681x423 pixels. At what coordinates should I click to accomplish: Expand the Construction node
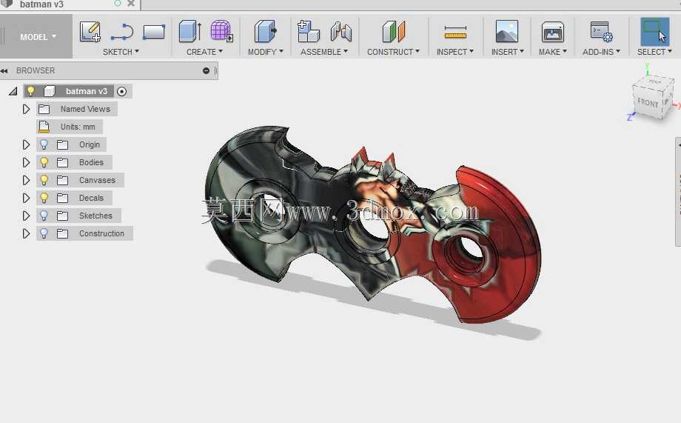click(x=26, y=233)
